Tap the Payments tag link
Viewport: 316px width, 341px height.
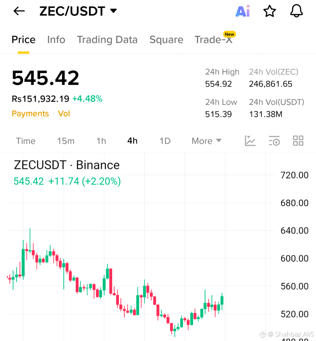30,113
